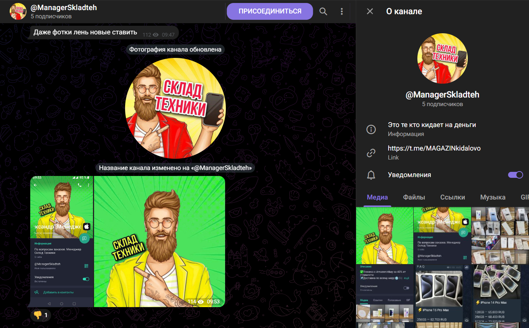Select the Медиа tab
The height and width of the screenshot is (328, 529).
tap(377, 197)
